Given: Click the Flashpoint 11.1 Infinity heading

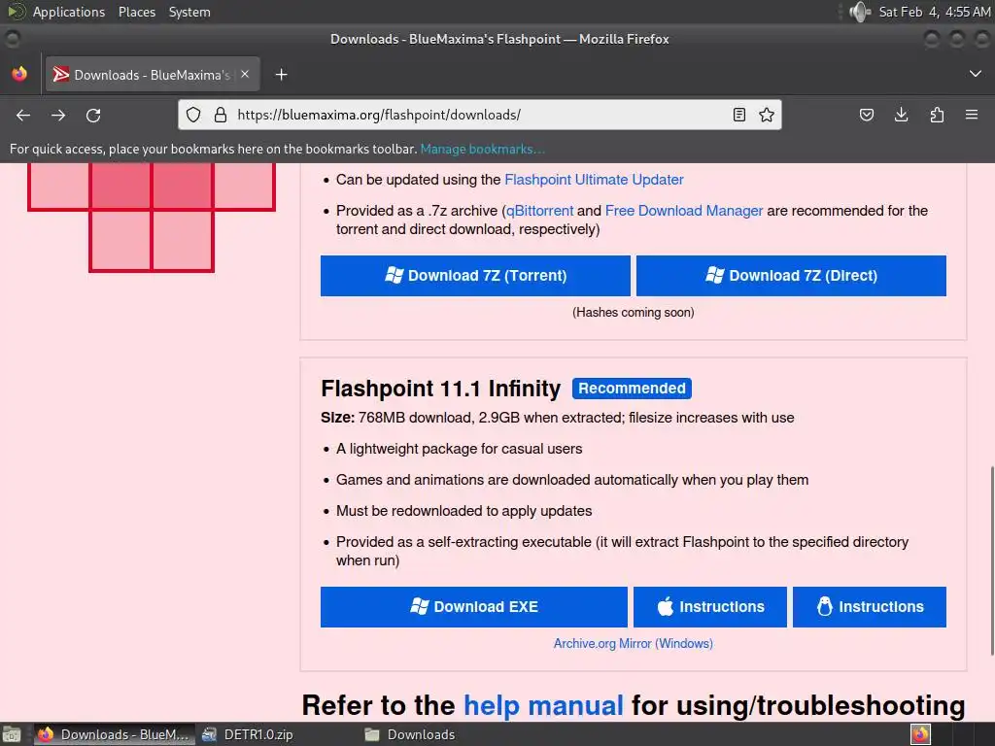Looking at the screenshot, I should pyautogui.click(x=441, y=389).
